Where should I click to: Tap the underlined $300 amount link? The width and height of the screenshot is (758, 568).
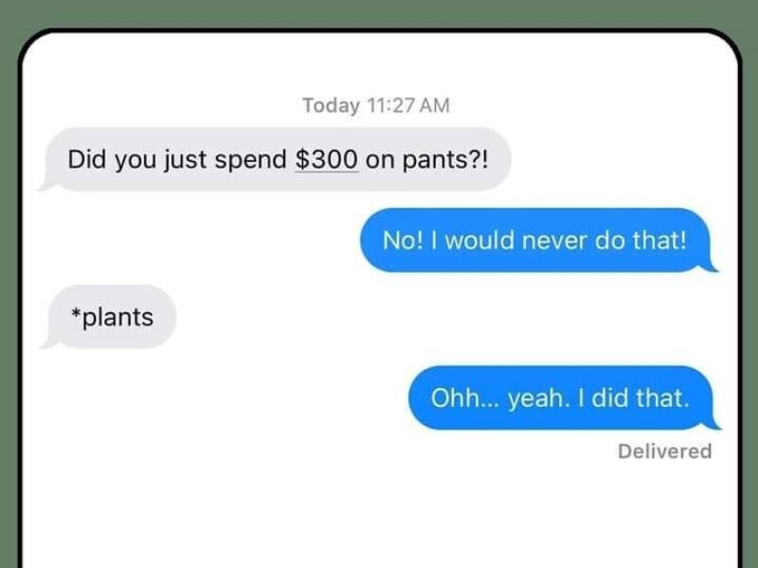tap(327, 159)
